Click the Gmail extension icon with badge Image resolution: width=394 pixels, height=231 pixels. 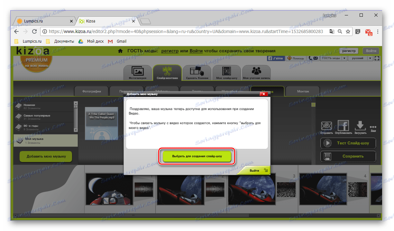[368, 32]
